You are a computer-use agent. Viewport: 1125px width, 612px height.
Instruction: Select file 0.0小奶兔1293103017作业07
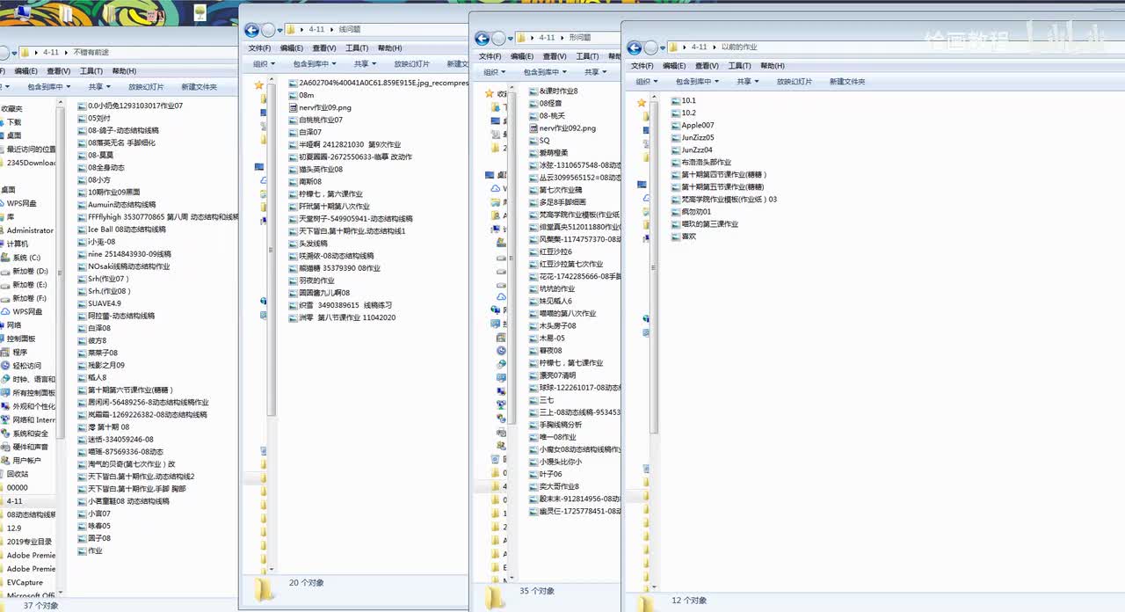pos(134,106)
